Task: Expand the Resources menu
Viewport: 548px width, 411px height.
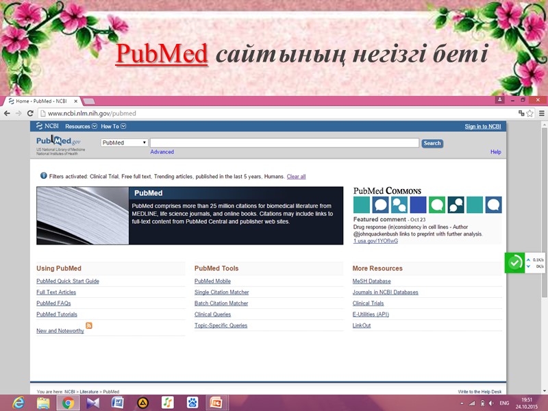Action: point(81,126)
